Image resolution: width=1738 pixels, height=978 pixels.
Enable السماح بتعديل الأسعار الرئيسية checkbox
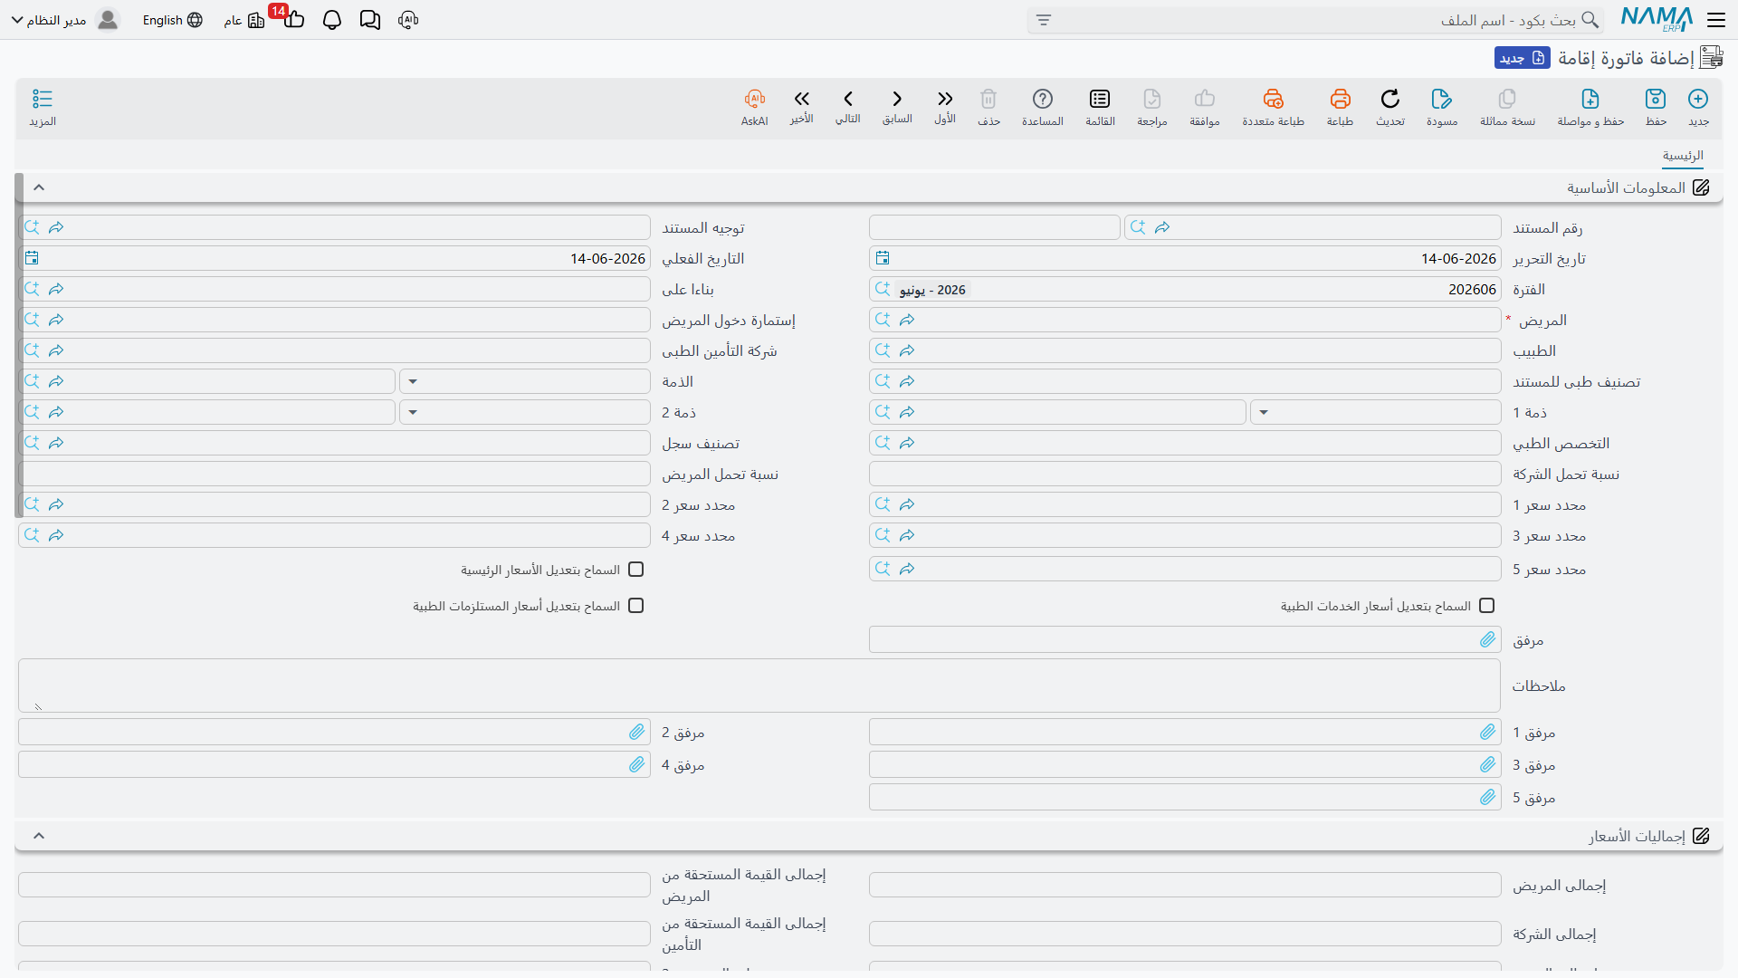pos(636,570)
